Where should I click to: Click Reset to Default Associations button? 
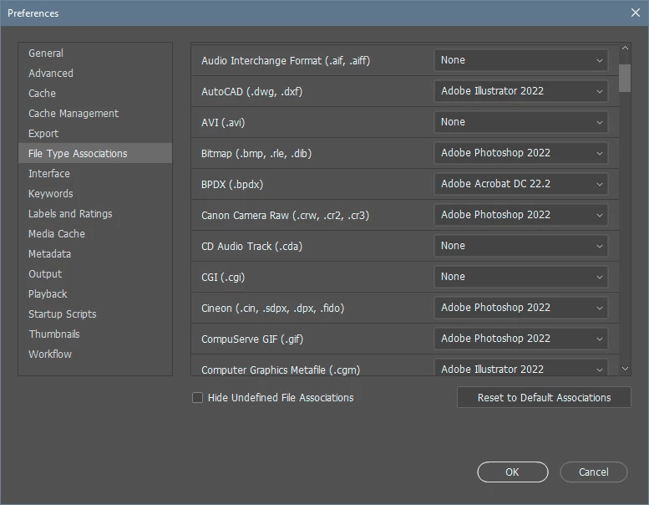[x=544, y=398]
